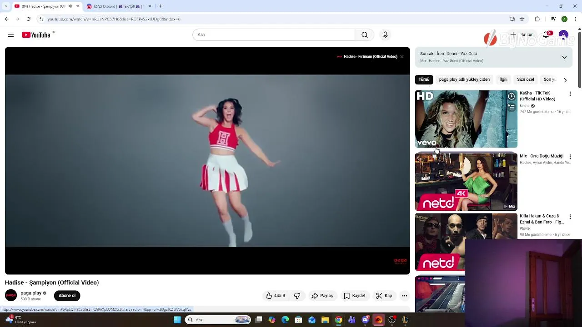Image resolution: width=582 pixels, height=327 pixels.
Task: Open Discord from the taskbar
Action: pyautogui.click(x=365, y=320)
